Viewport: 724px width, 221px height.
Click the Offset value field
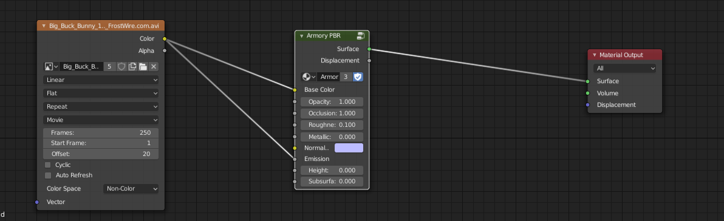pyautogui.click(x=101, y=154)
